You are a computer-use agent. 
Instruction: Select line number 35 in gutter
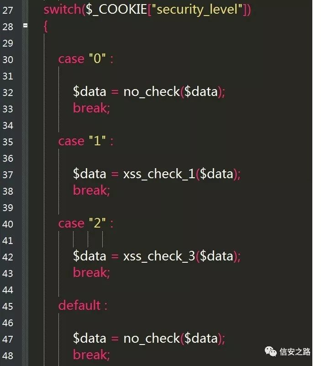[8, 142]
